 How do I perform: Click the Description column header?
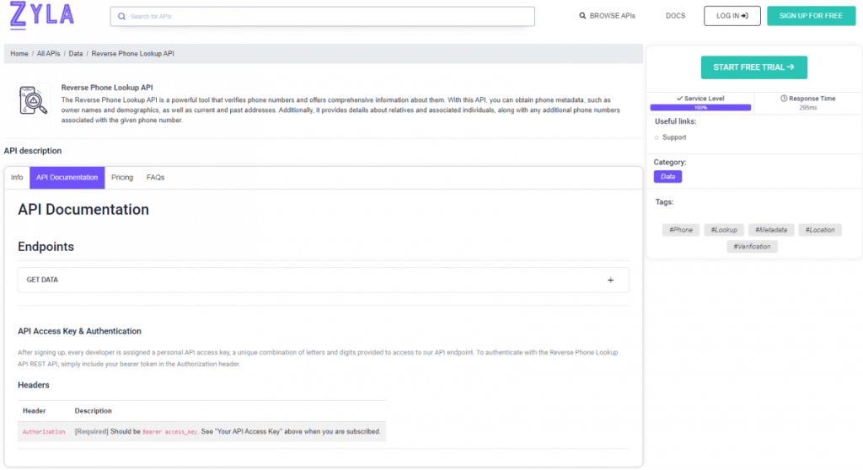(x=93, y=411)
